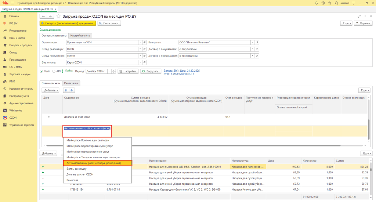Image resolution: width=376 pixels, height=202 pixels.
Task: Open the Файлы link
Action: 69,71
